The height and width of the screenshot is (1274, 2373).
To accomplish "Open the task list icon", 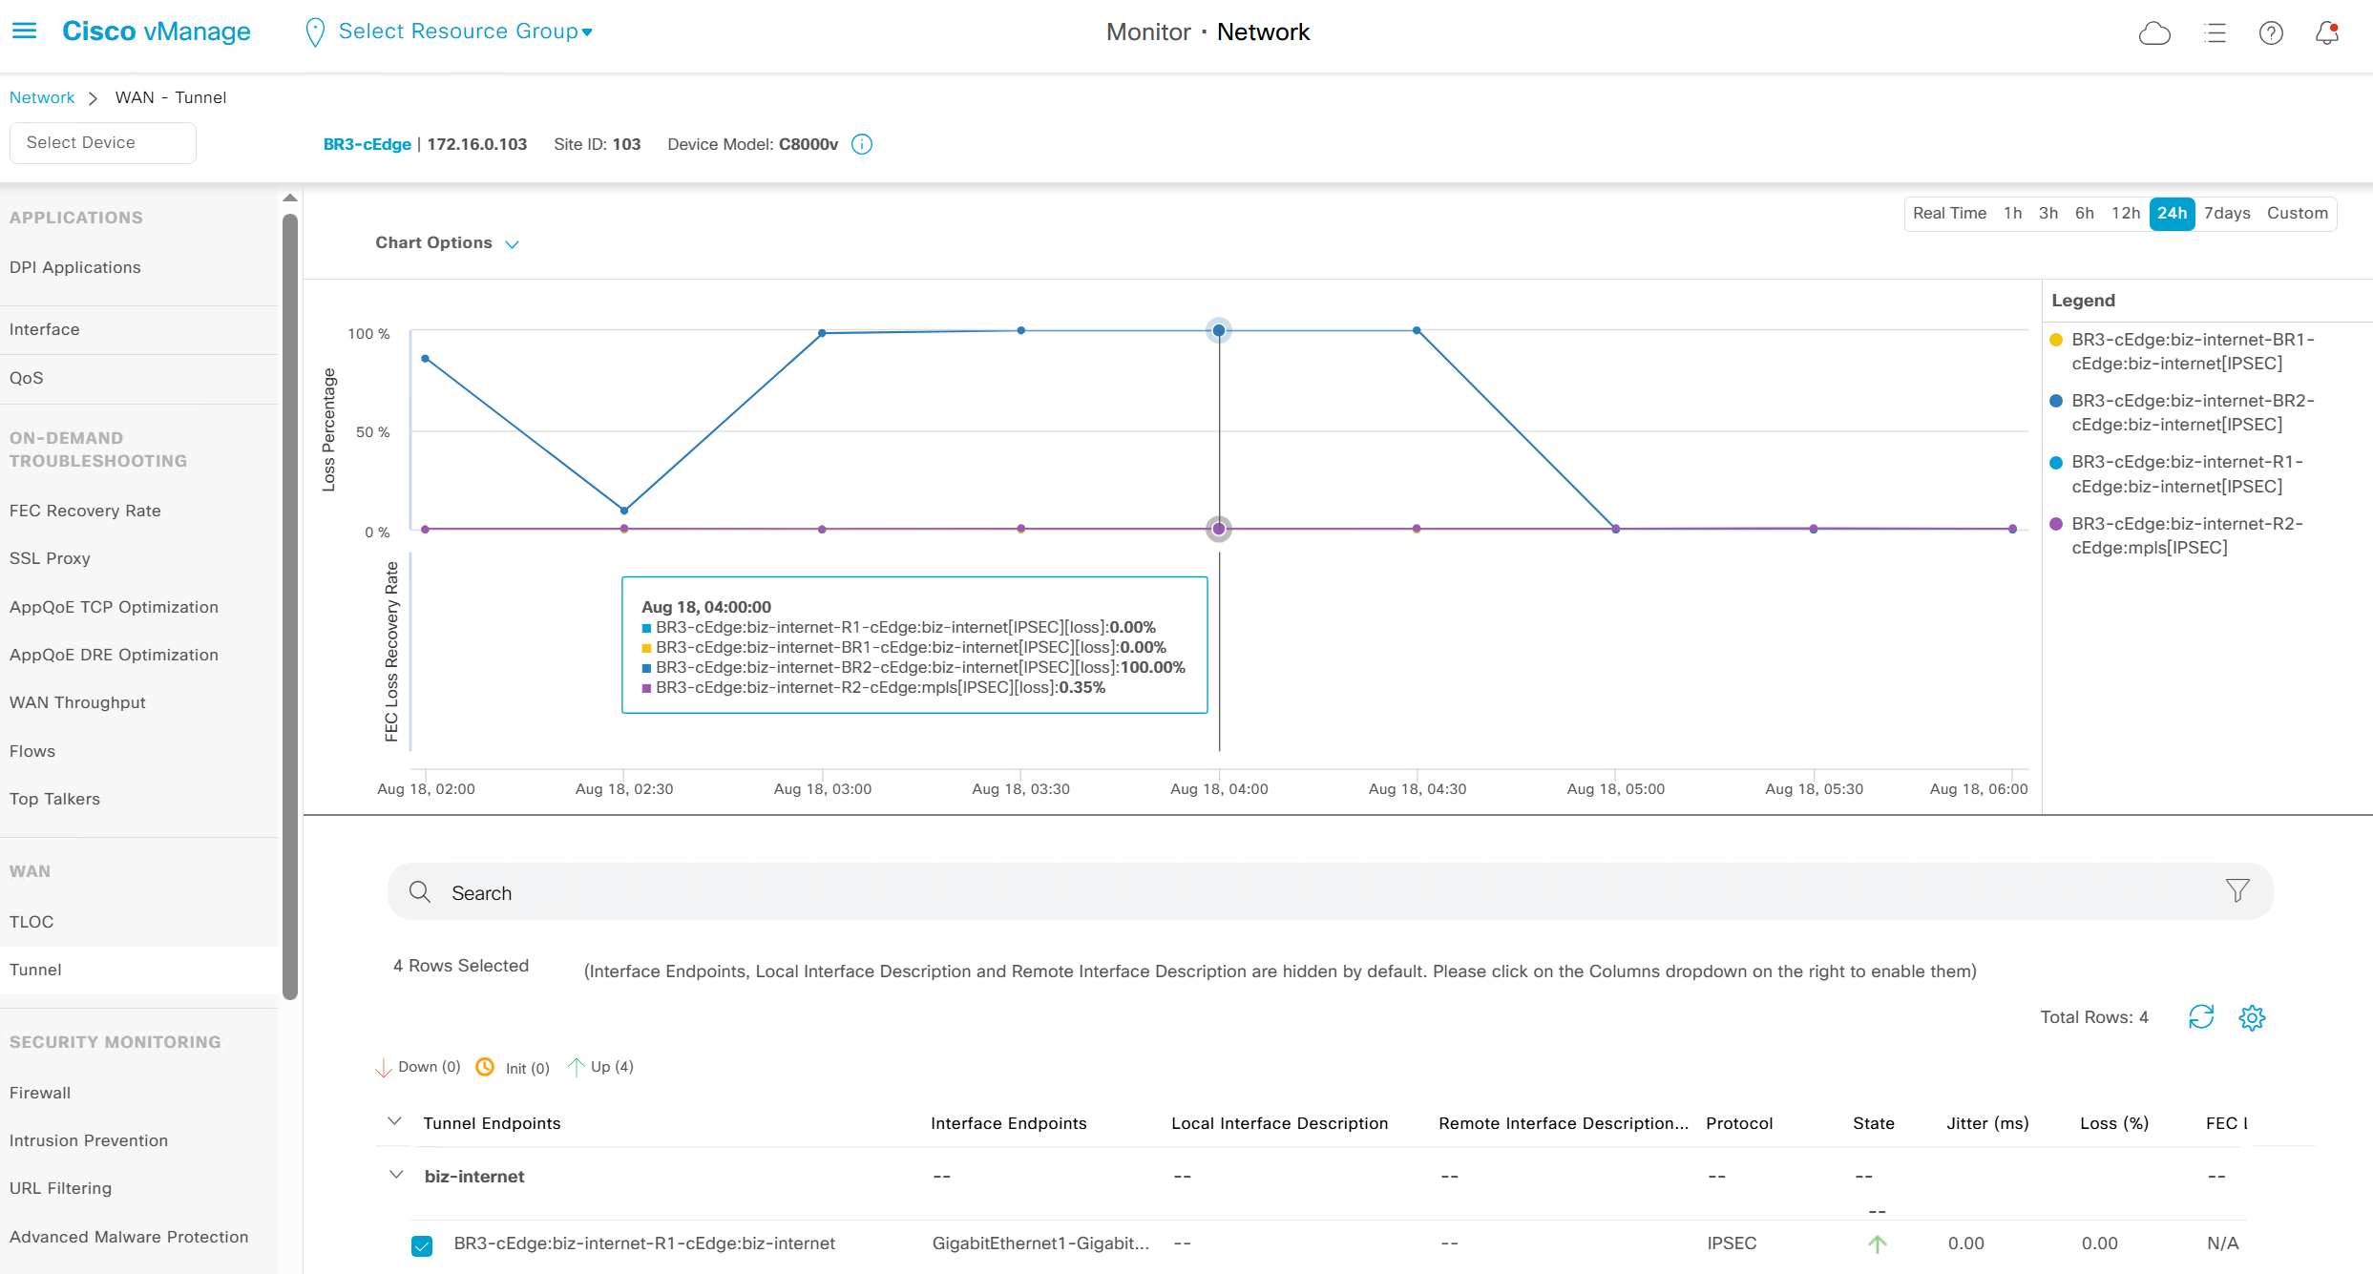I will [x=2215, y=33].
